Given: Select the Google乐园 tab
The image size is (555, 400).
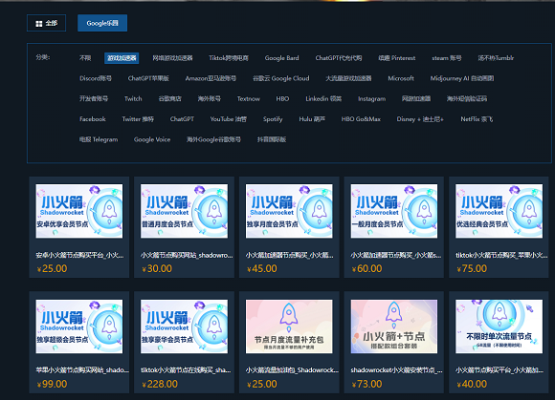Looking at the screenshot, I should [x=102, y=23].
